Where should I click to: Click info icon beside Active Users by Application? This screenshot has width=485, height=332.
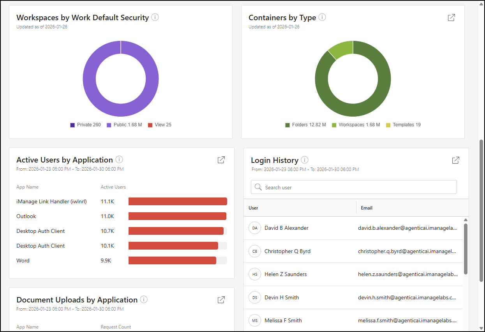[119, 160]
